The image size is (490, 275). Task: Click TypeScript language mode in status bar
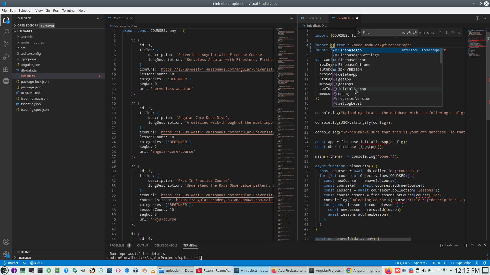click(x=463, y=263)
